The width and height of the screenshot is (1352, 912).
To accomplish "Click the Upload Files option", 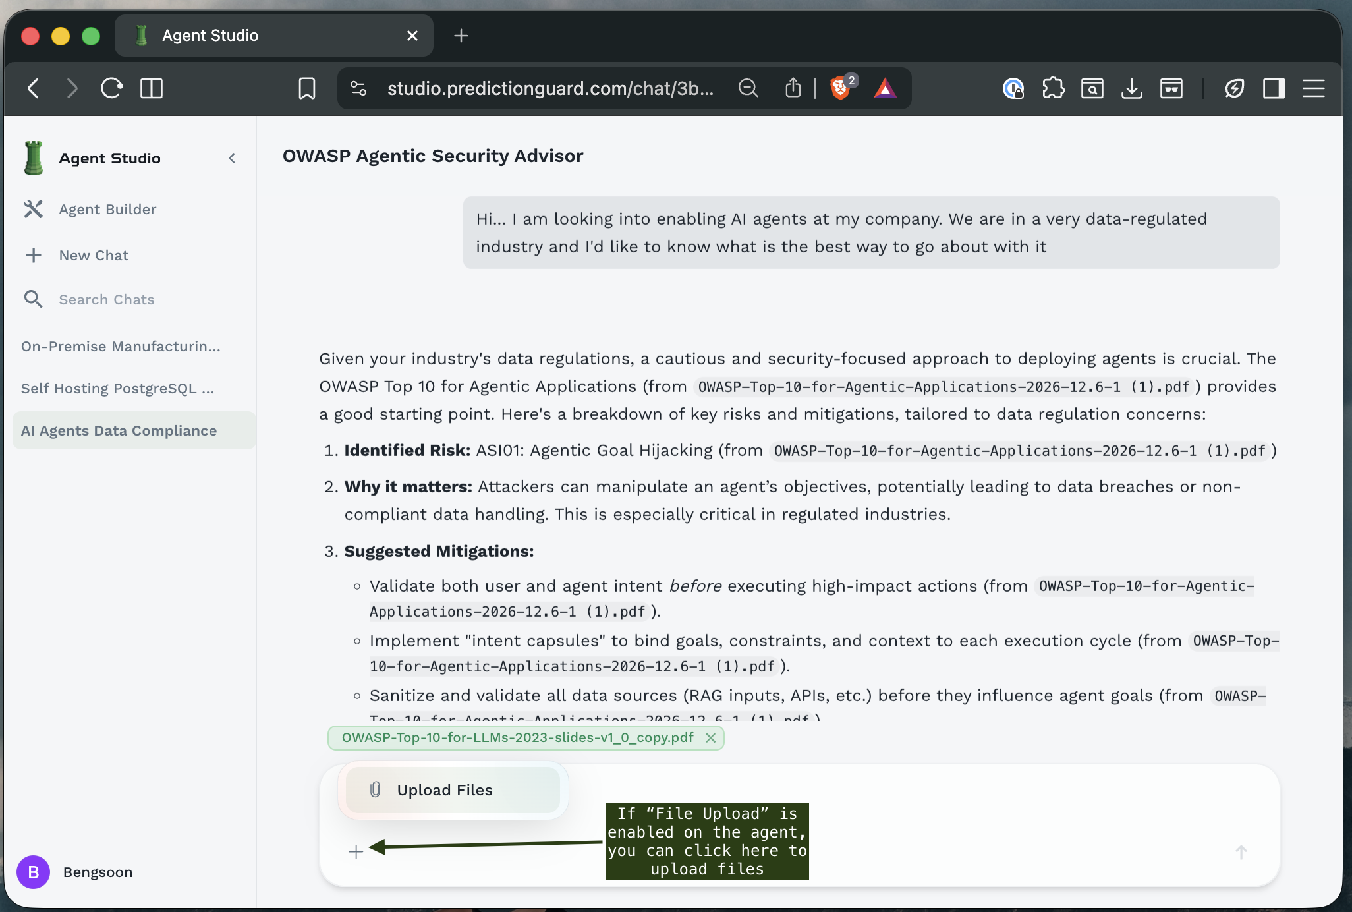I will [x=445, y=790].
